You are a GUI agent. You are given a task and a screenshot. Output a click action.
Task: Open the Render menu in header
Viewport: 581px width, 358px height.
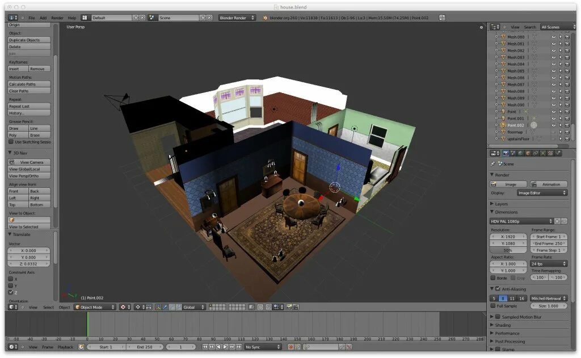click(x=57, y=18)
